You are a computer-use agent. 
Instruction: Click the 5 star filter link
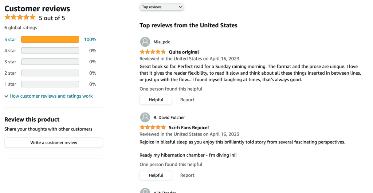[x=10, y=39]
